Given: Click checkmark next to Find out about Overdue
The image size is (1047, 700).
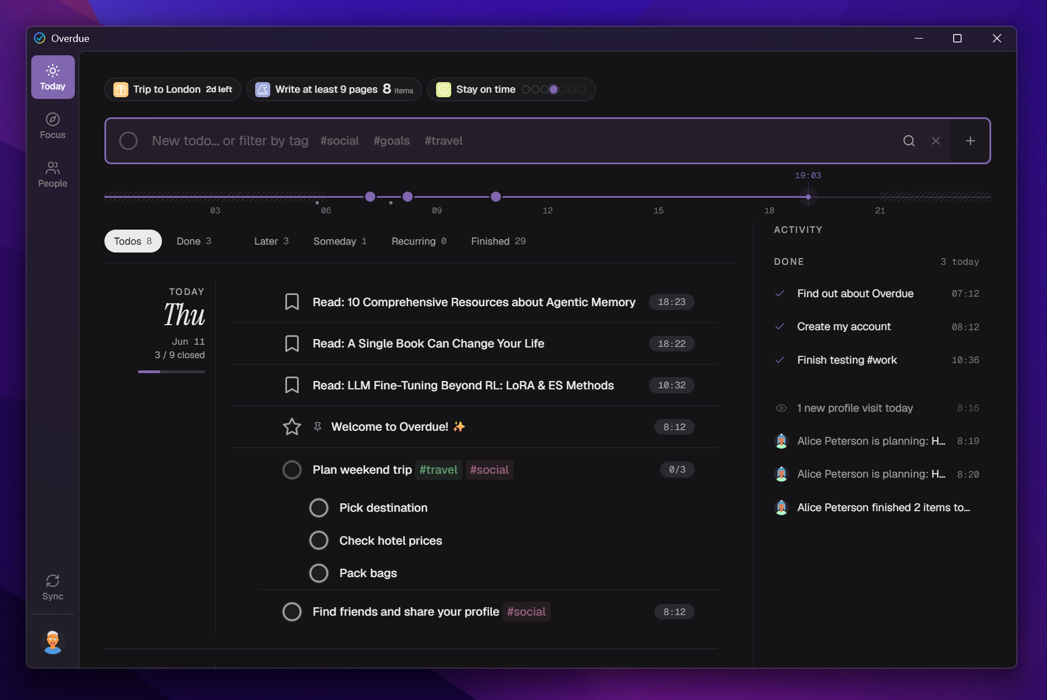Looking at the screenshot, I should click(x=780, y=293).
